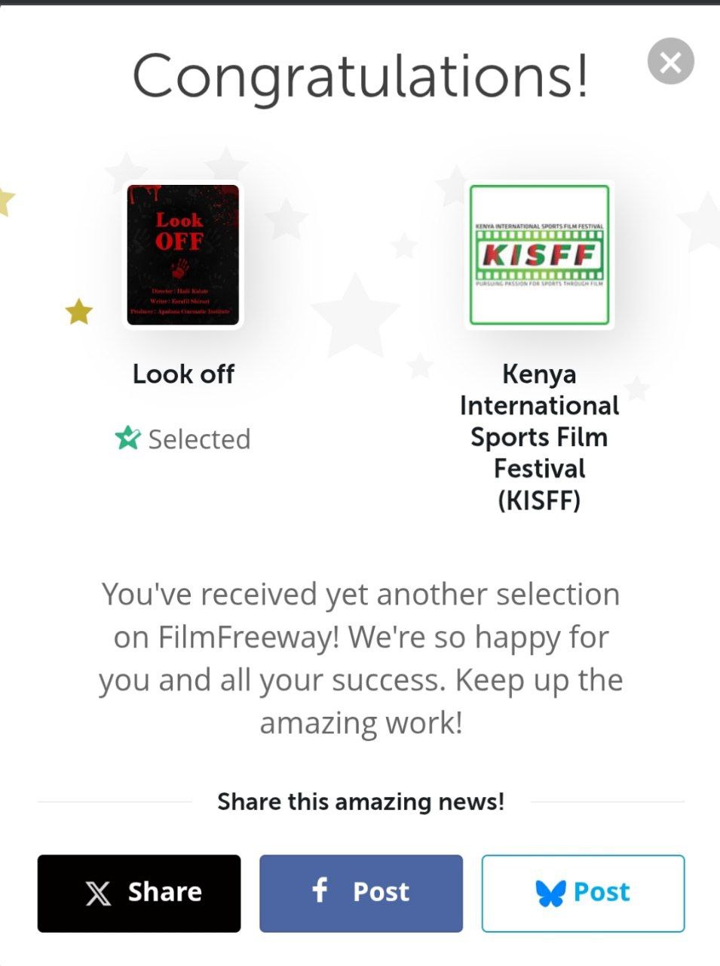Click "Share this amazing news!" text
The width and height of the screenshot is (720, 966).
360,801
